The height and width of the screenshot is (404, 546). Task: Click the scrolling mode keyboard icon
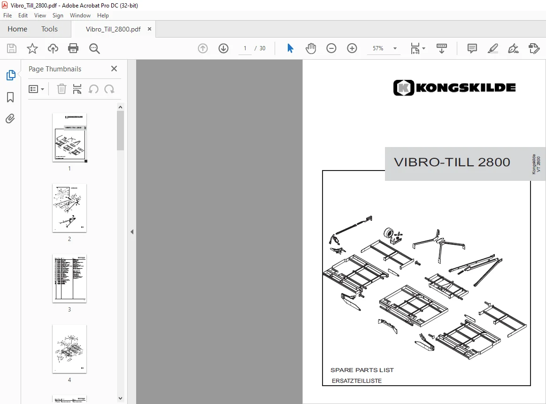coord(441,48)
